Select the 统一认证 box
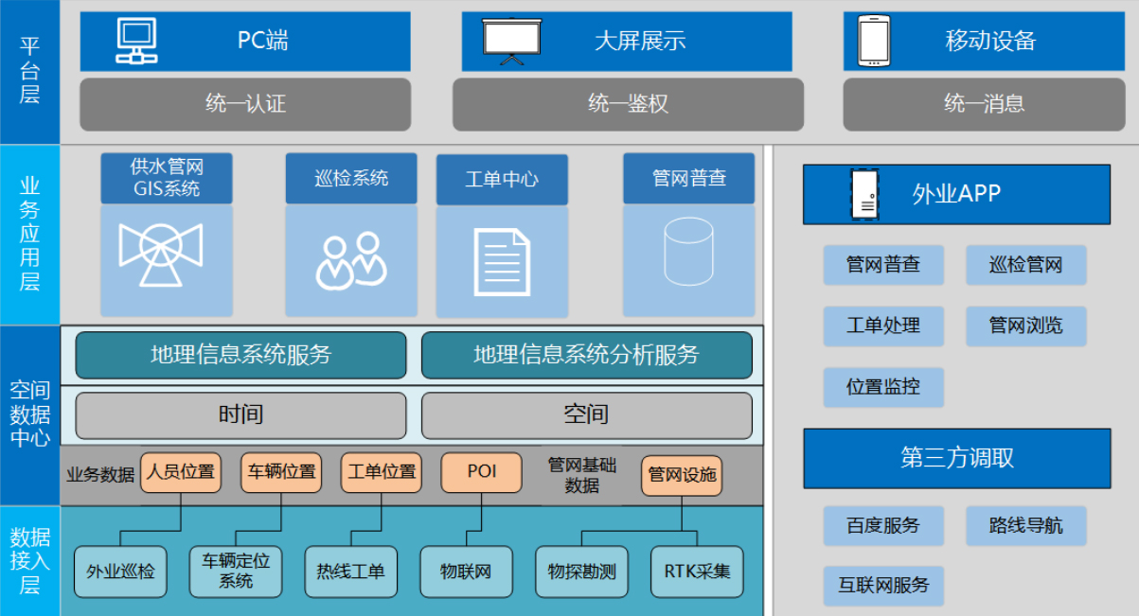1139x616 pixels. click(245, 104)
